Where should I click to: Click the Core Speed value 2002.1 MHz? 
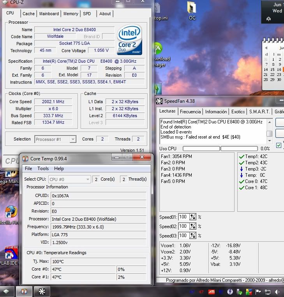(53, 102)
